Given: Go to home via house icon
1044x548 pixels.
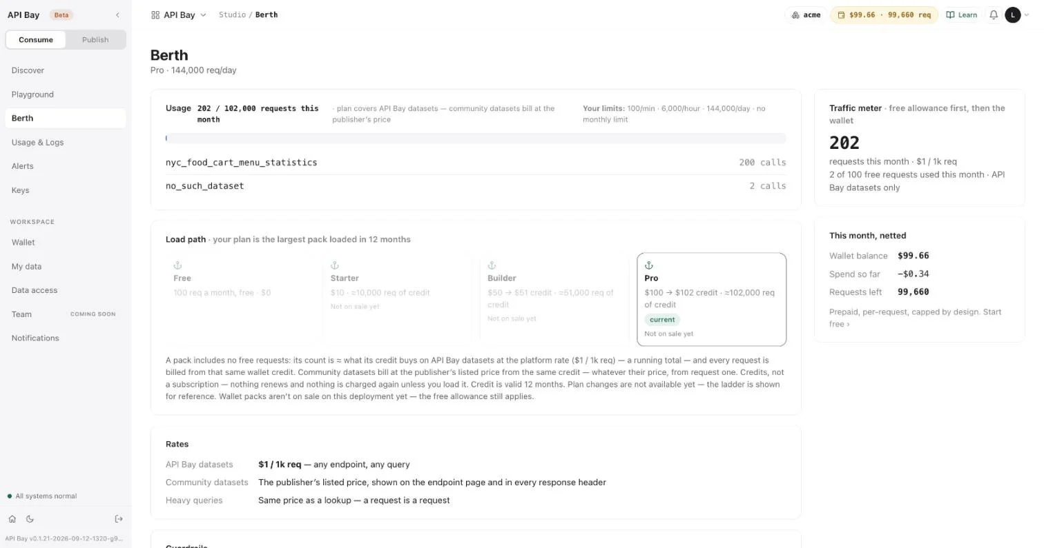Looking at the screenshot, I should [12, 519].
